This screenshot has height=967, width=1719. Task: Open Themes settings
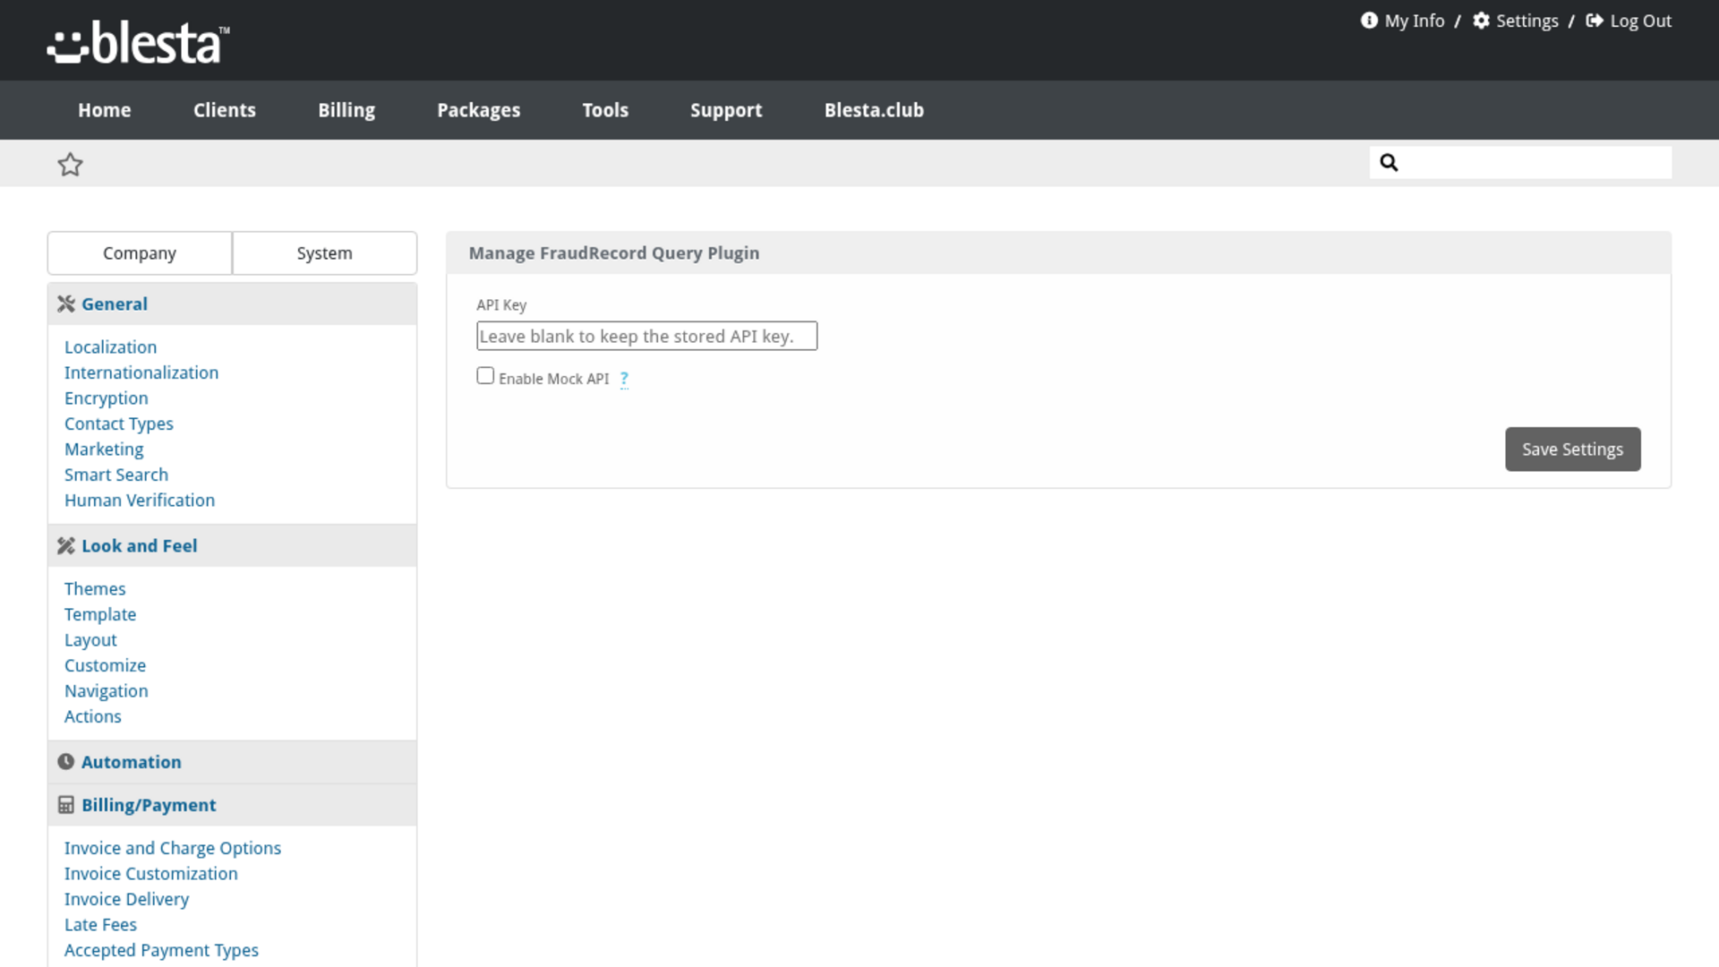[x=95, y=589]
